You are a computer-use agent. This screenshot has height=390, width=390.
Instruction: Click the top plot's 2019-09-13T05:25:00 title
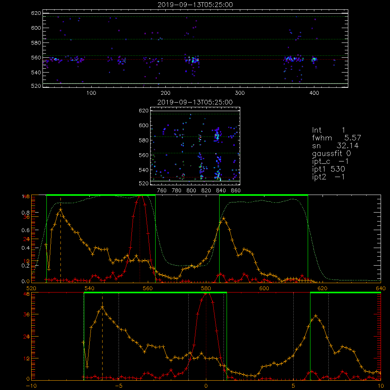(x=195, y=5)
